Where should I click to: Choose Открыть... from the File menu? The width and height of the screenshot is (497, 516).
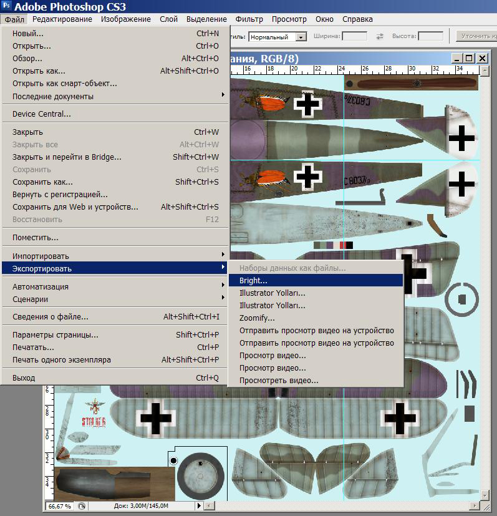[115, 46]
